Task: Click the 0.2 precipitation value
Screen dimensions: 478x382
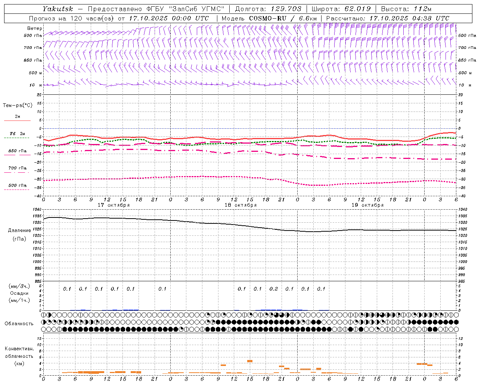Action: pos(274,289)
